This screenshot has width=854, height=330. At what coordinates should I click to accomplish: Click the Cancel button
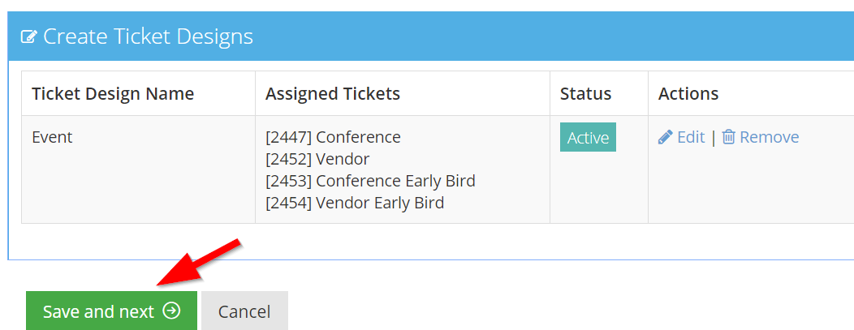click(244, 311)
